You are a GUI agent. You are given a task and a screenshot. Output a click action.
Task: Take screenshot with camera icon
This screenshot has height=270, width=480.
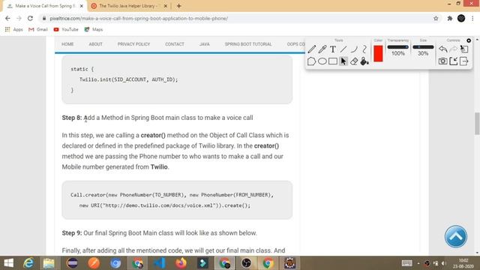(x=442, y=61)
